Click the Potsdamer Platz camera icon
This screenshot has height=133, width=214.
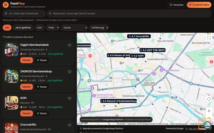coord(89,111)
